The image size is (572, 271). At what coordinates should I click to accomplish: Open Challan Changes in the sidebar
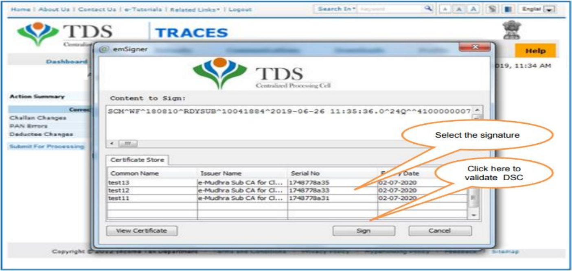[38, 118]
